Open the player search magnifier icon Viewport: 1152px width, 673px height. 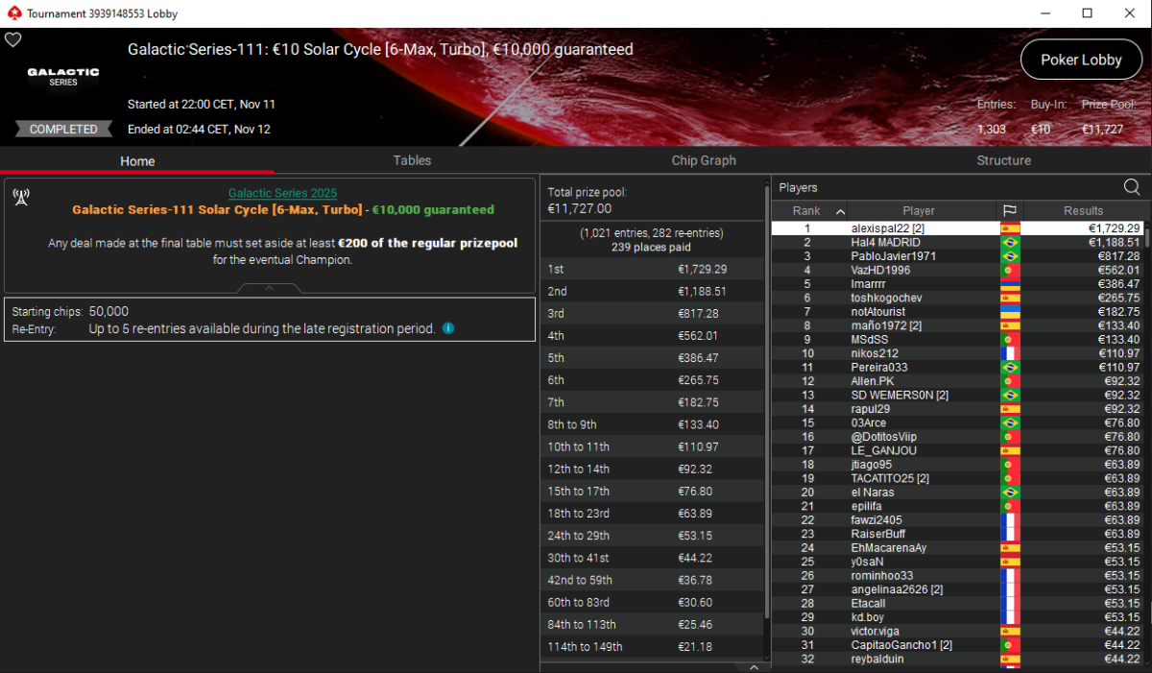pos(1132,187)
